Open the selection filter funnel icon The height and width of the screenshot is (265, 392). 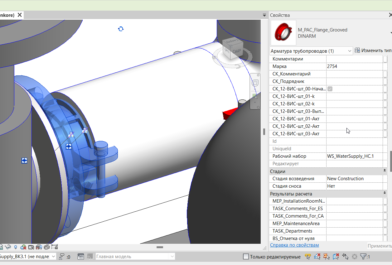(363, 257)
